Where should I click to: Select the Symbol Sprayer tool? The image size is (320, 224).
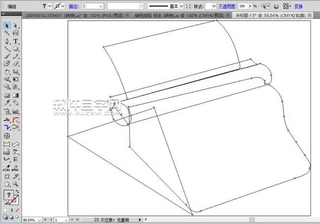(7, 111)
